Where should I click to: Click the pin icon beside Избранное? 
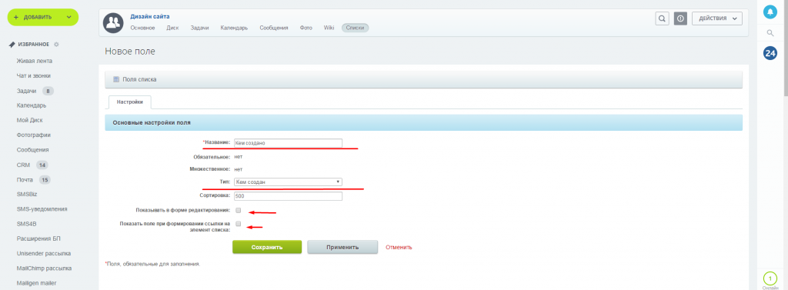[12, 45]
